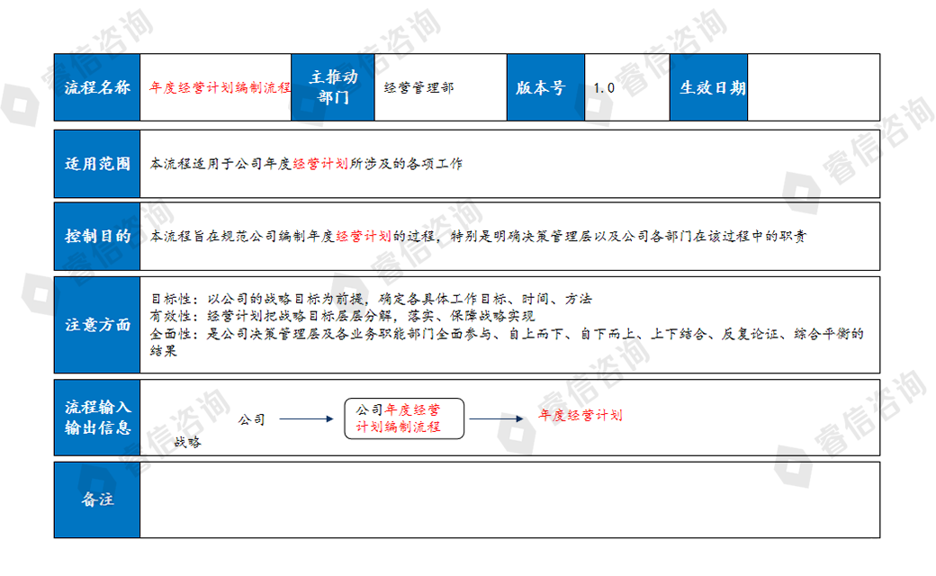This screenshot has height=576, width=936.
Task: Click the arrow pointing to the red 年度经营计划 output
Action: [495, 418]
